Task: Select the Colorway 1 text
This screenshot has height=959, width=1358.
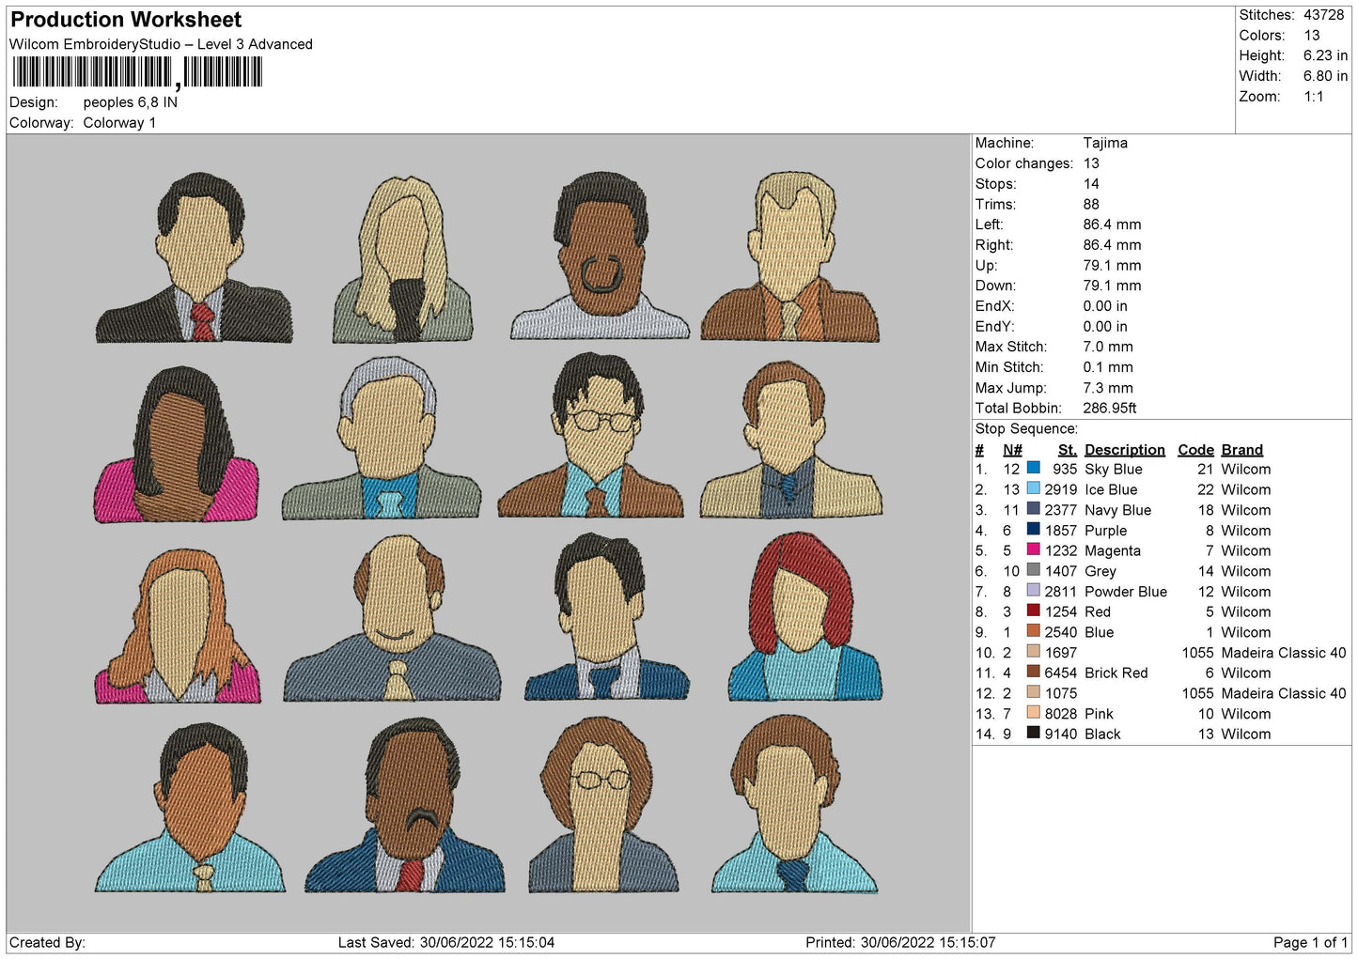Action: click(x=119, y=123)
